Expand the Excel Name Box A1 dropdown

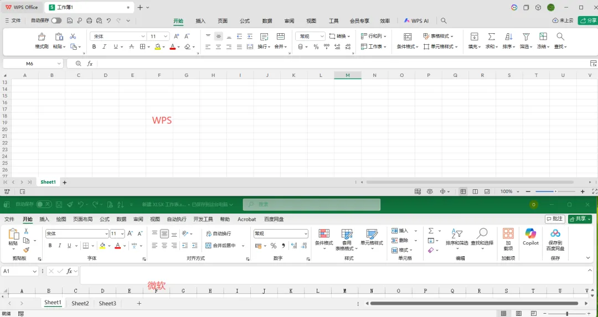point(35,271)
